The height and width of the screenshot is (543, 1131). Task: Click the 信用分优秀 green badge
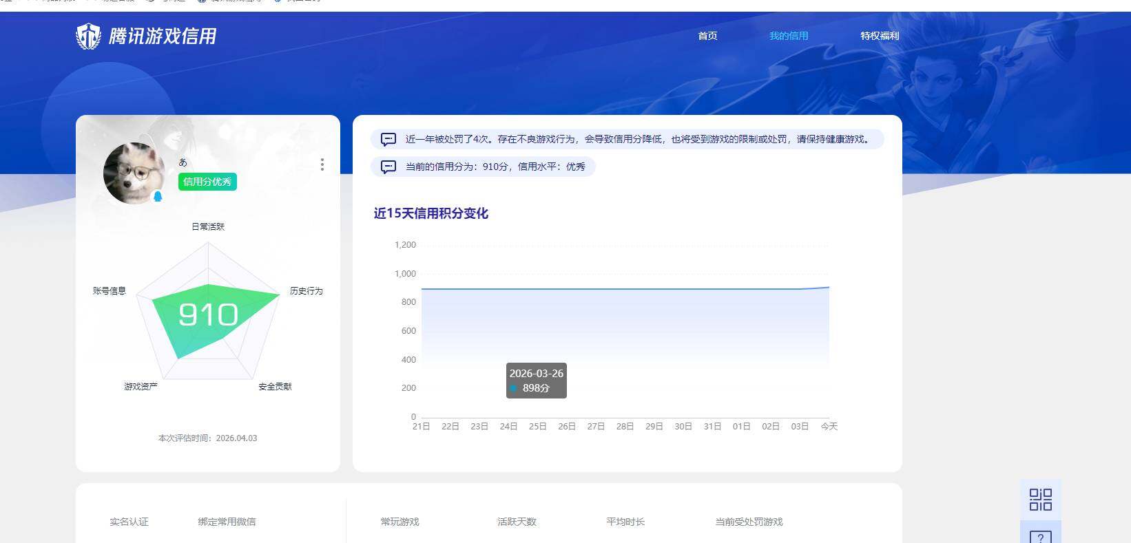point(207,182)
